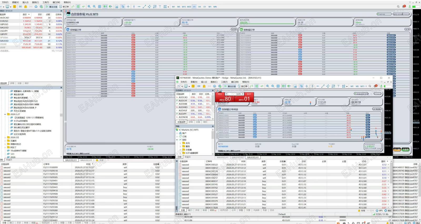This screenshot has height=224, width=421.
Task: Switch to second XAUUSD,H1 chart tab in back window
Action: click(x=86, y=160)
